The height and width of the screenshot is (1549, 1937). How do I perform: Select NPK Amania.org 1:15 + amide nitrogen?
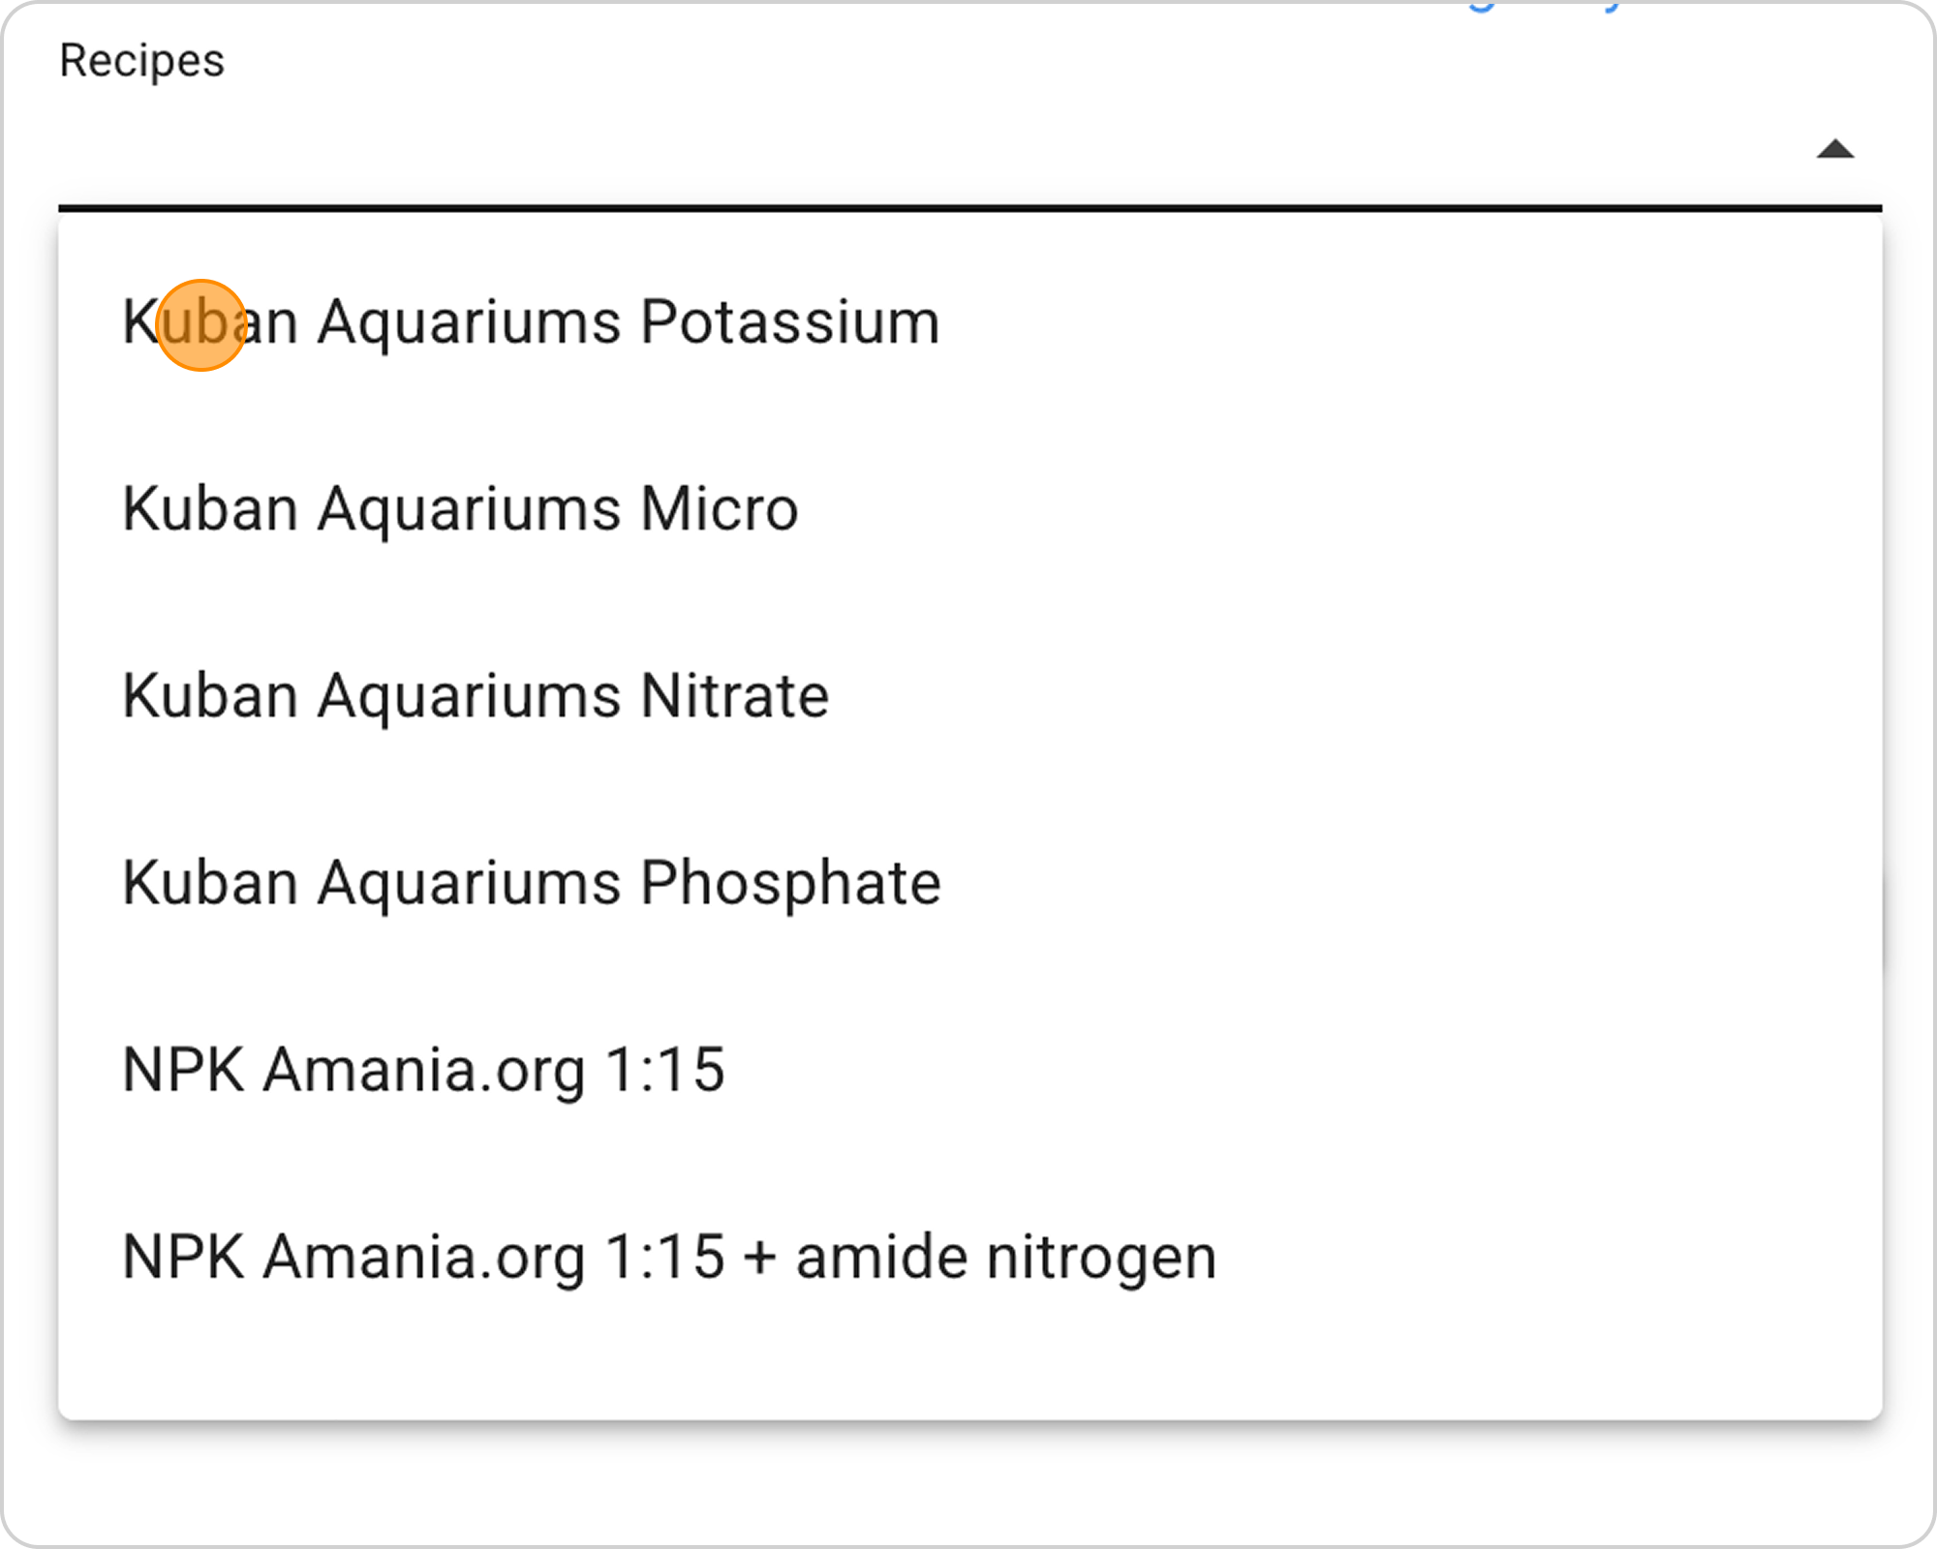pos(668,1257)
